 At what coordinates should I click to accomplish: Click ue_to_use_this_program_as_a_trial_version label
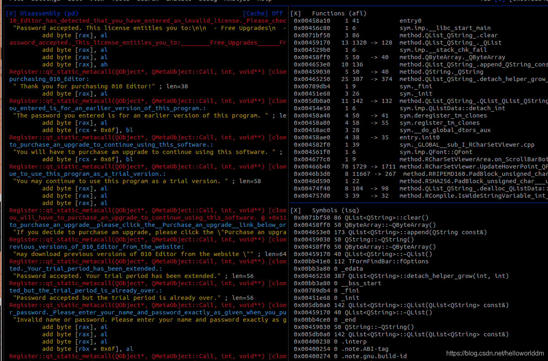(87, 174)
